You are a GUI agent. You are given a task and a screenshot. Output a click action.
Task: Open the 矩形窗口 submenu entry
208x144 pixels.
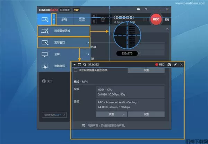tap(64, 43)
